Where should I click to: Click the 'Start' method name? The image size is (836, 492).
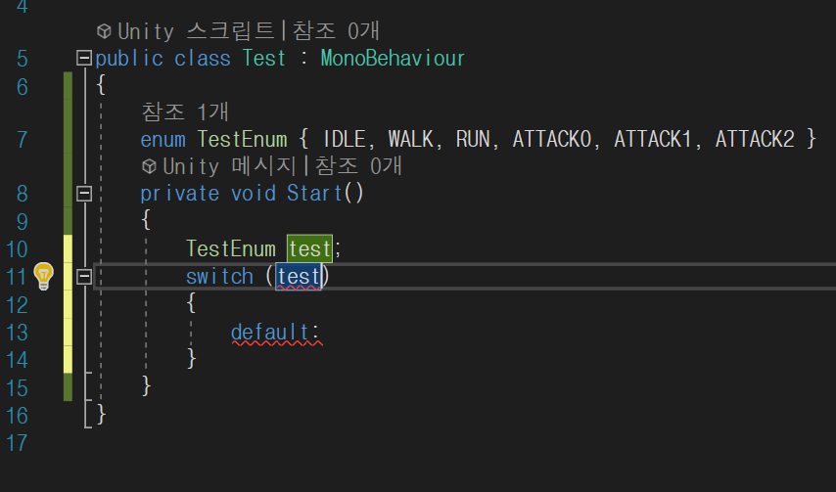click(314, 194)
